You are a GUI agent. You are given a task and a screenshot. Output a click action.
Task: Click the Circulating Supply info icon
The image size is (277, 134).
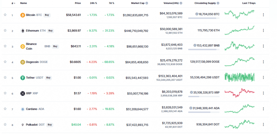pos(218,3)
